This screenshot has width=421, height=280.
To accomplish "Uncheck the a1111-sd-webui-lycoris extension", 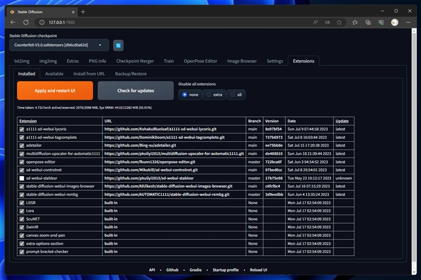I will (22, 129).
